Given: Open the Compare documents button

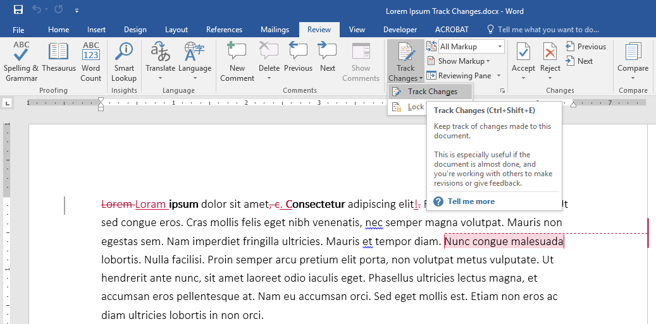Looking at the screenshot, I should tap(633, 62).
